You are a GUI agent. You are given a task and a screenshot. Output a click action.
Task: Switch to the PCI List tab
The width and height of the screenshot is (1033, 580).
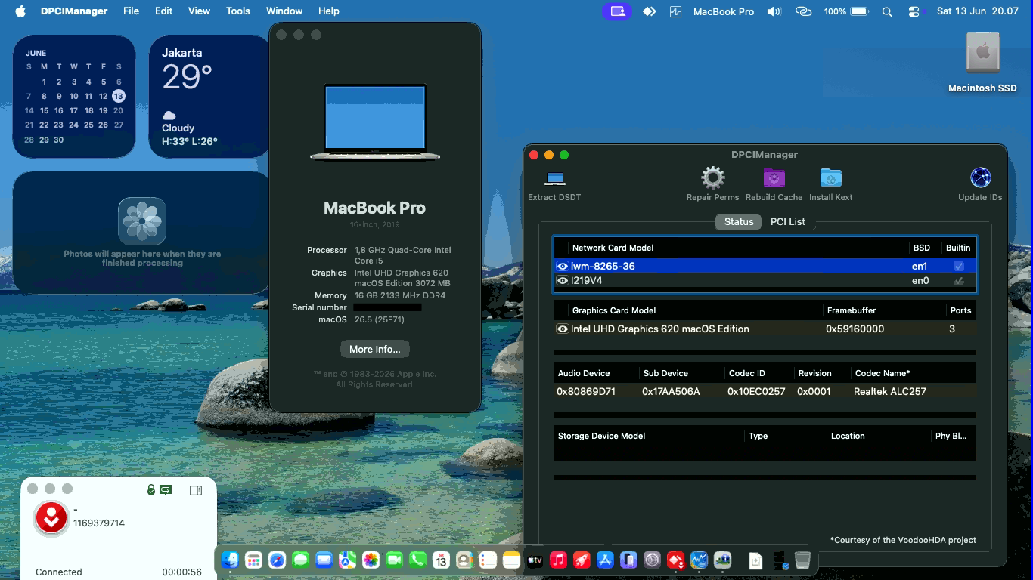787,221
